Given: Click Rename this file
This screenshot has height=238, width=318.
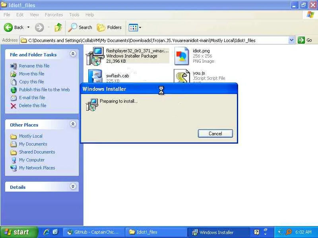Looking at the screenshot, I should [34, 66].
